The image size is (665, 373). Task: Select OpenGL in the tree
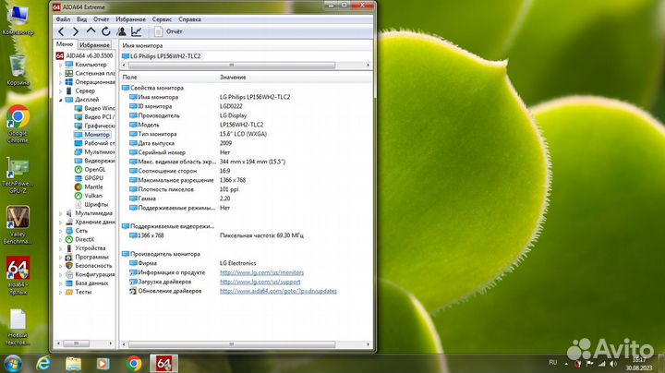pos(94,169)
